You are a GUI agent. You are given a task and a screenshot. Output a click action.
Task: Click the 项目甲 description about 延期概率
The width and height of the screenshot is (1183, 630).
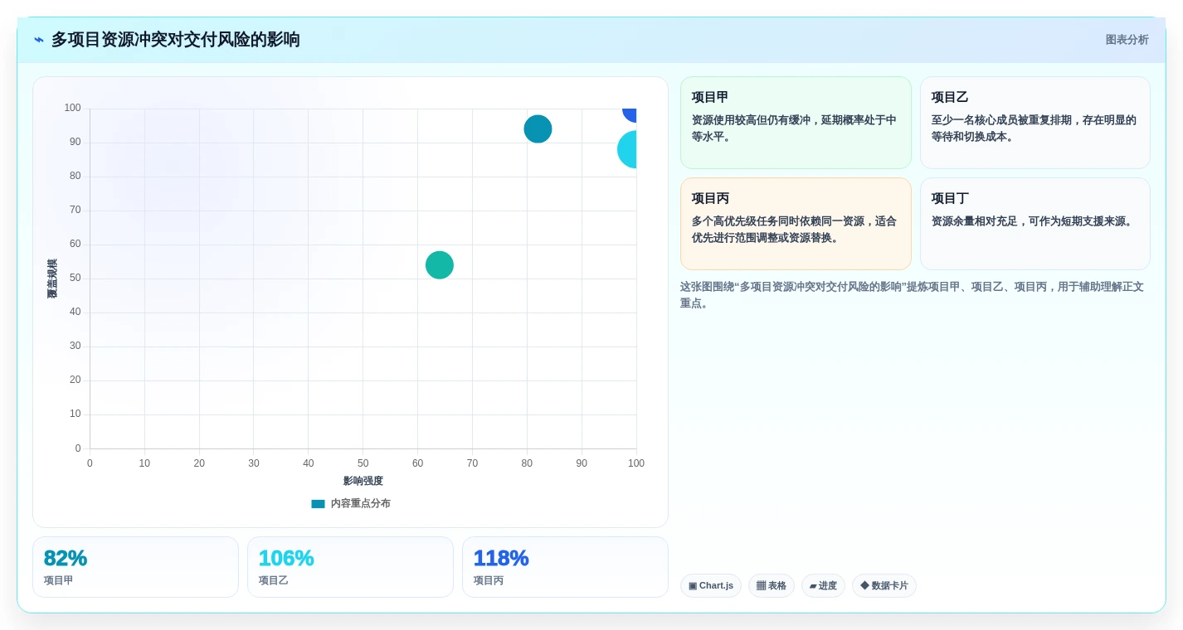[x=794, y=128]
